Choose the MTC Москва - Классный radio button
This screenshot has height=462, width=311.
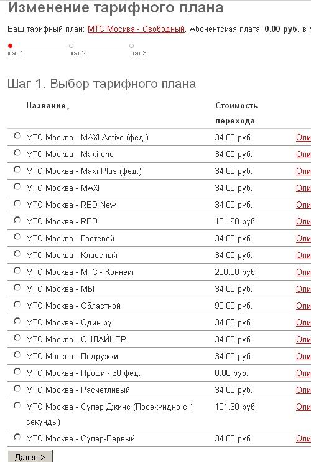click(17, 254)
